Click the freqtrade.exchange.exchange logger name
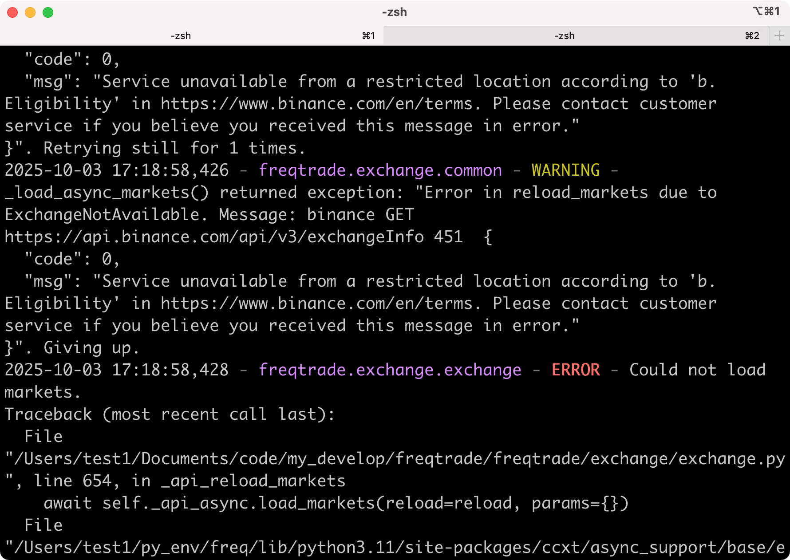 tap(390, 370)
